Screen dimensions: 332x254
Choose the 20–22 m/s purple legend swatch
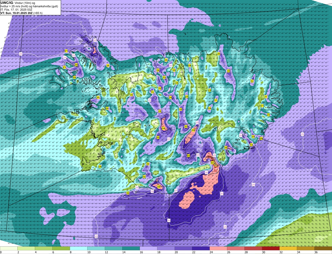pyautogui.click(x=183, y=248)
